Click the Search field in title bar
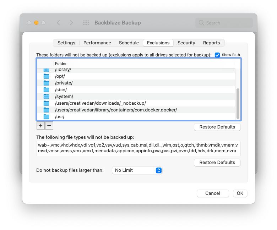This screenshot has width=277, height=230. pos(224,23)
